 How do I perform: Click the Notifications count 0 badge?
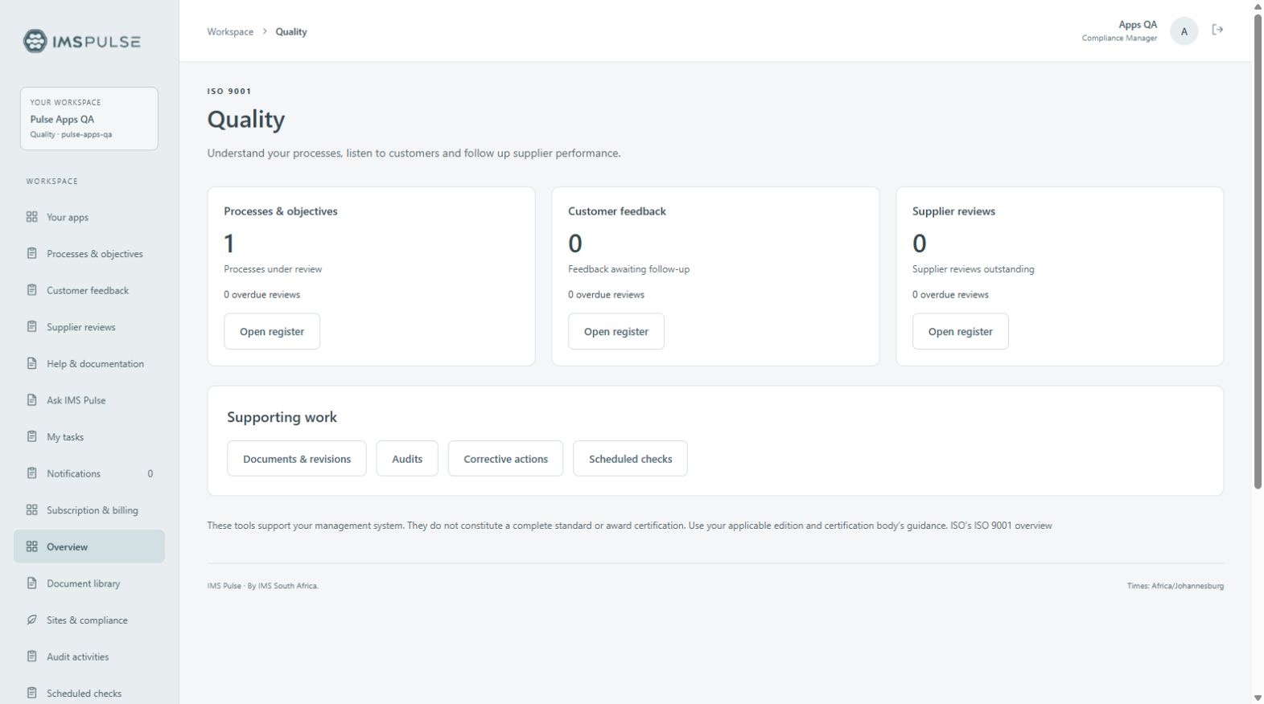tap(150, 473)
